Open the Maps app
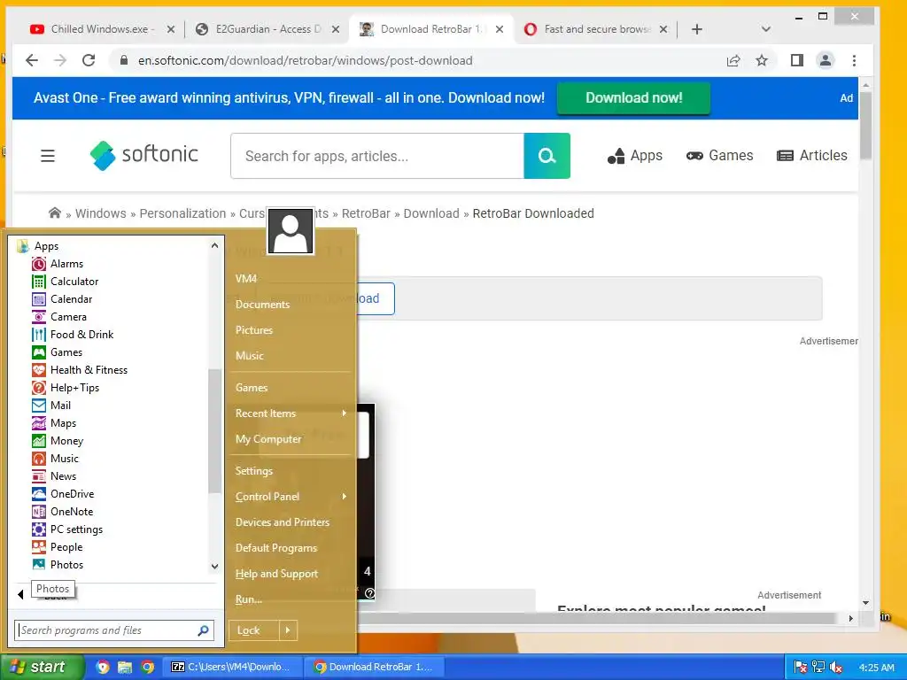Image resolution: width=907 pixels, height=680 pixels. 63,423
